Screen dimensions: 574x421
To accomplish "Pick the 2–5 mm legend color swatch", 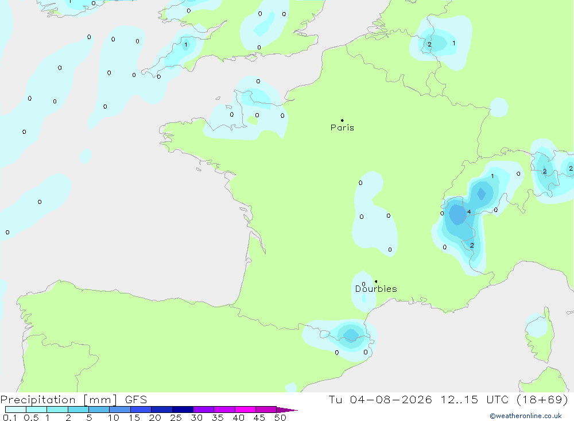I will tap(78, 410).
